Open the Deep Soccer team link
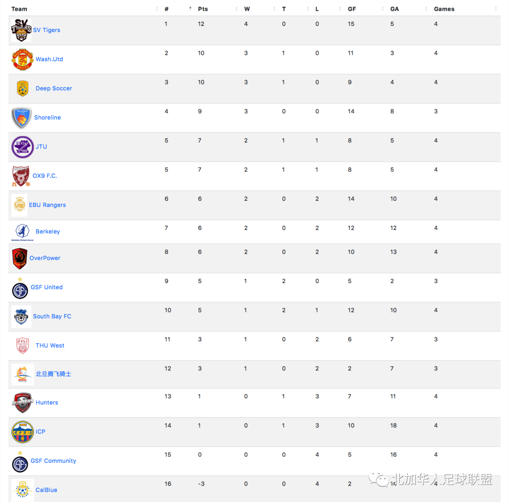Screen dimensions: 509x502 (54, 88)
